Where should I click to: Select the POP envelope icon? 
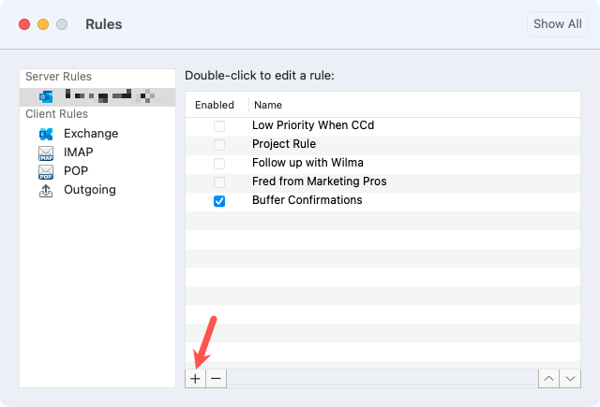46,171
